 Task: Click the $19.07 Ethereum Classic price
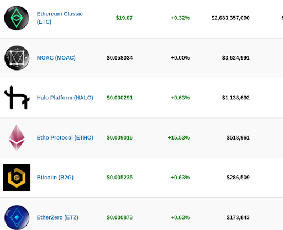[124, 18]
